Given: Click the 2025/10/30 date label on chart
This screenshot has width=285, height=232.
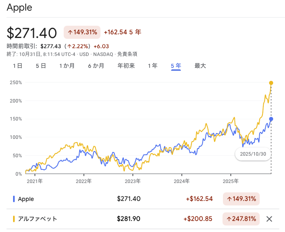Looking at the screenshot, I should [253, 154].
